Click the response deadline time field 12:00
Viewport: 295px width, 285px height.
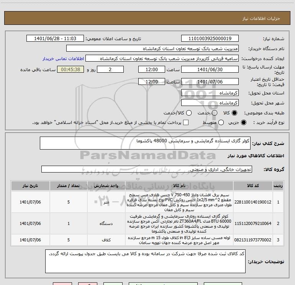point(152,69)
